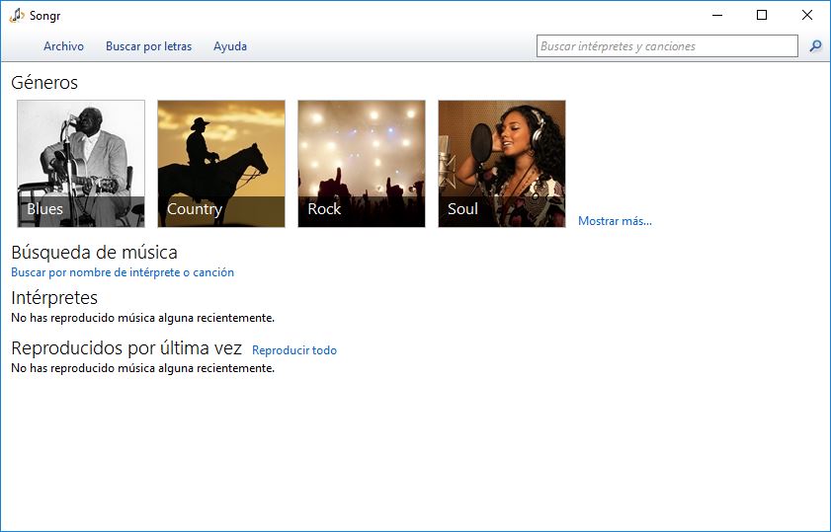This screenshot has height=532, width=831.
Task: Click the Mostrar más... link
Action: pyautogui.click(x=615, y=221)
